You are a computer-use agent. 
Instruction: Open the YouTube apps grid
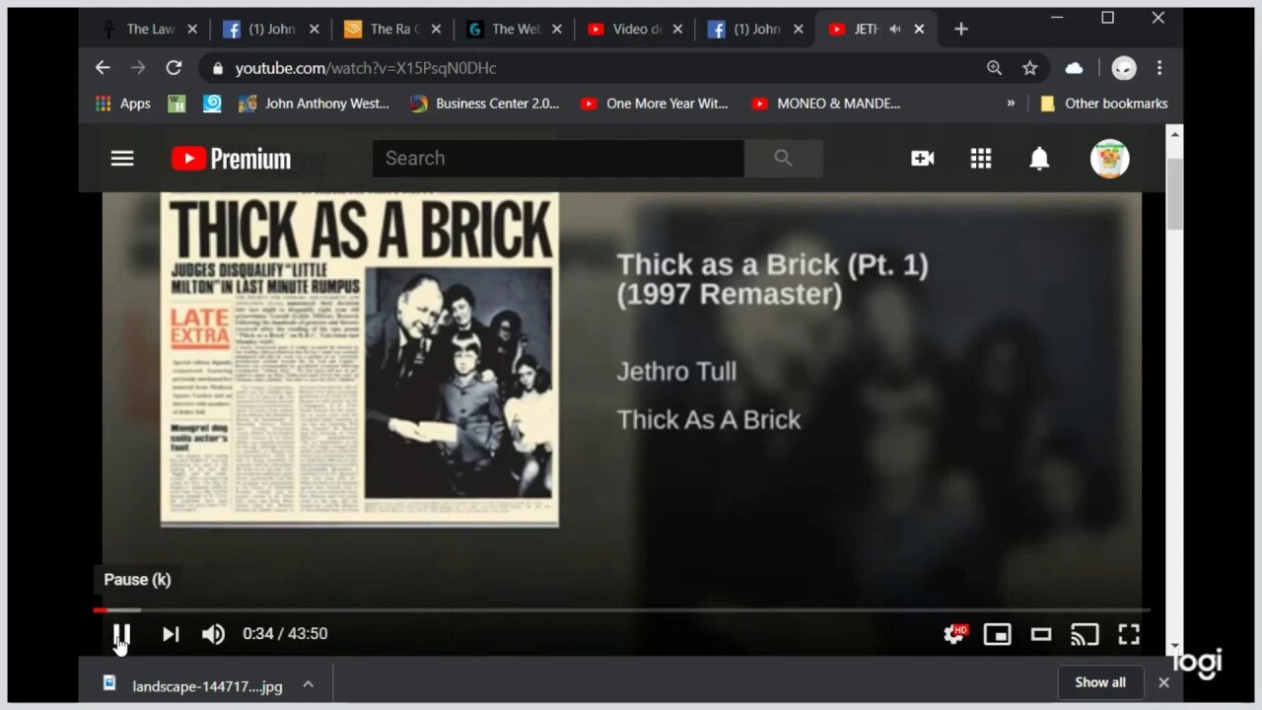pyautogui.click(x=981, y=159)
